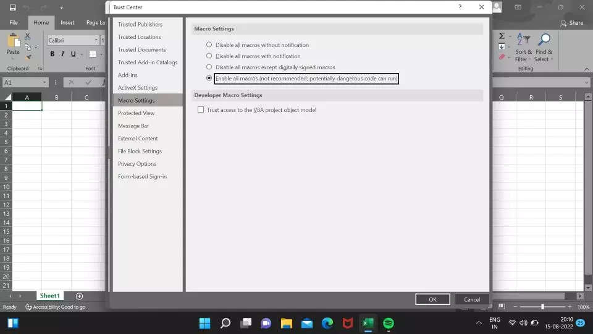Viewport: 593px width, 334px height.
Task: Click Copy icon in Clipboard group
Action: 28,48
